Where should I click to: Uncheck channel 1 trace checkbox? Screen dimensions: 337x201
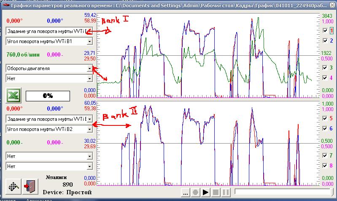tap(325, 31)
